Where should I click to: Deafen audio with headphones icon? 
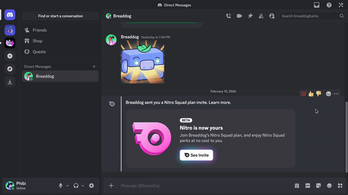click(76, 185)
